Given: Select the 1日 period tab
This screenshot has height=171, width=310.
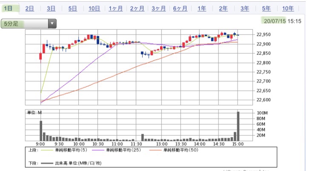Looking at the screenshot, I should (9, 9).
